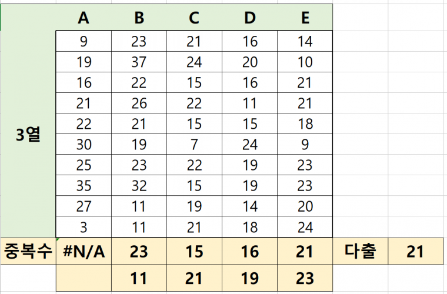Select the cell containing 25

coord(84,165)
